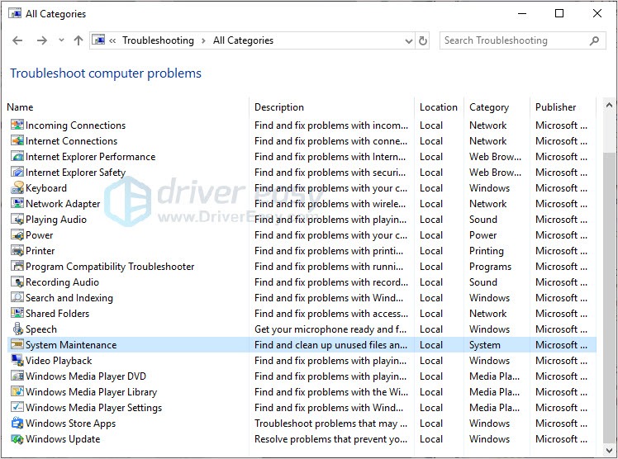Select the Speech microphone icon
Screen dimensions: 618x459
pos(17,329)
